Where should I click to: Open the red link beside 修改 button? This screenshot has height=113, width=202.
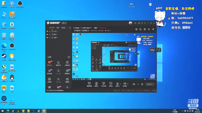tap(103, 28)
